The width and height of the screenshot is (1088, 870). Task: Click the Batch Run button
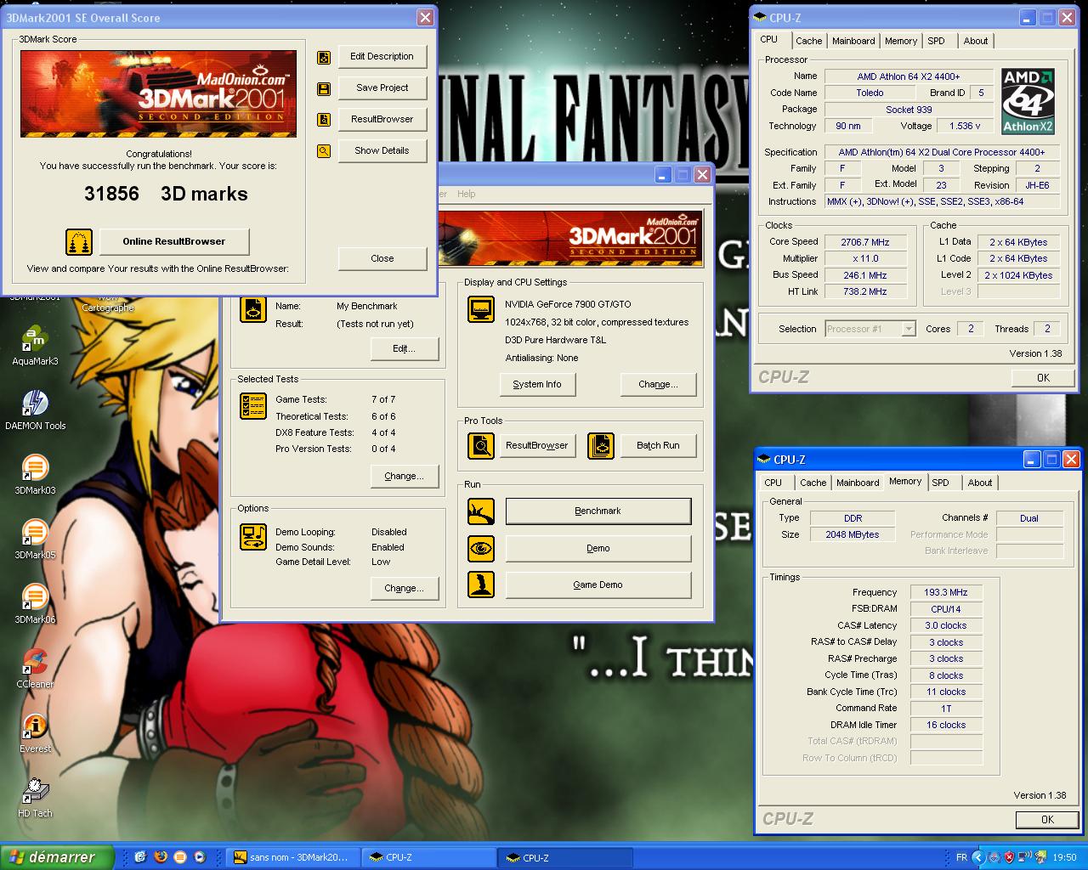pyautogui.click(x=659, y=446)
